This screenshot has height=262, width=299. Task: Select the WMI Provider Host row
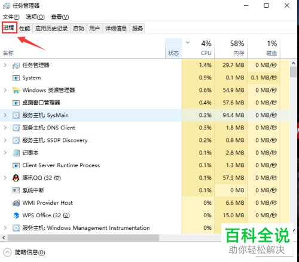145,203
